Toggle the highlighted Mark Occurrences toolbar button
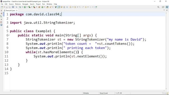Viewport: 169px width, 95px height. tap(59, 7)
